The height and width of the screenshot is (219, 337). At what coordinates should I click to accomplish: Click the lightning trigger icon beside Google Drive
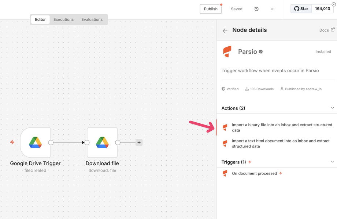click(x=12, y=142)
